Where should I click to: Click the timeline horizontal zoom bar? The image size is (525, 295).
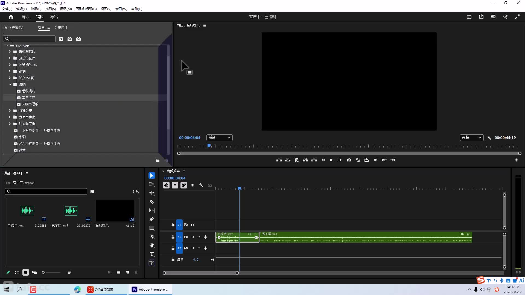click(x=201, y=273)
